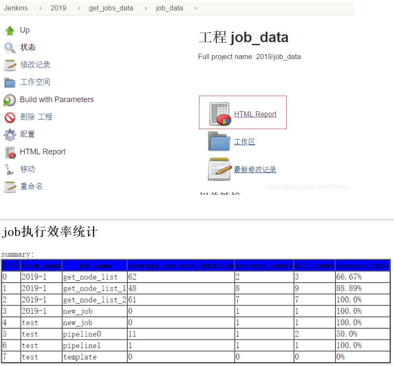
Task: Select 2019 in the breadcrumb trail
Action: coord(58,7)
